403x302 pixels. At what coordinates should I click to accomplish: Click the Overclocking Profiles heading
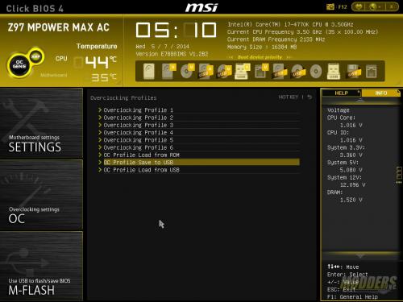[x=123, y=98]
